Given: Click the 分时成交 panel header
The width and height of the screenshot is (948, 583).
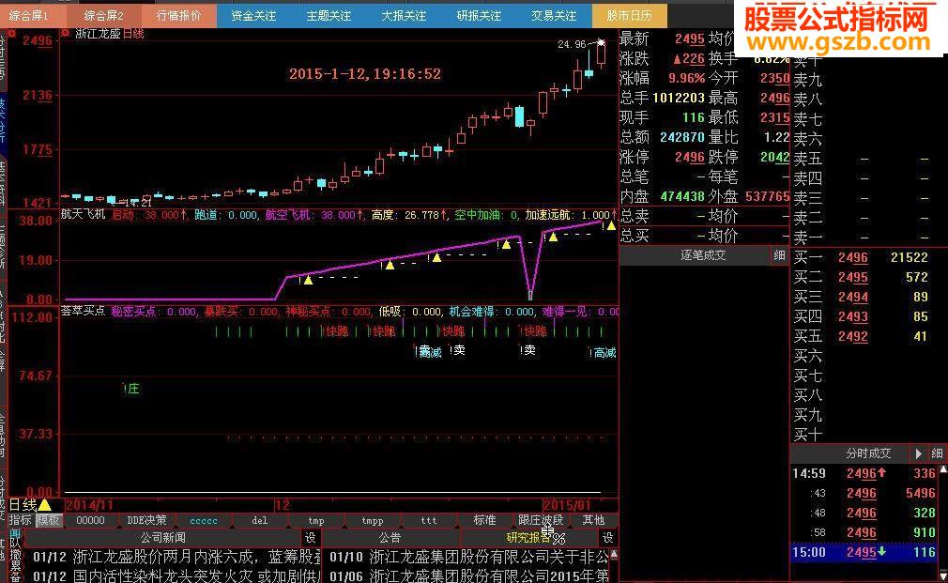Looking at the screenshot, I should [868, 453].
